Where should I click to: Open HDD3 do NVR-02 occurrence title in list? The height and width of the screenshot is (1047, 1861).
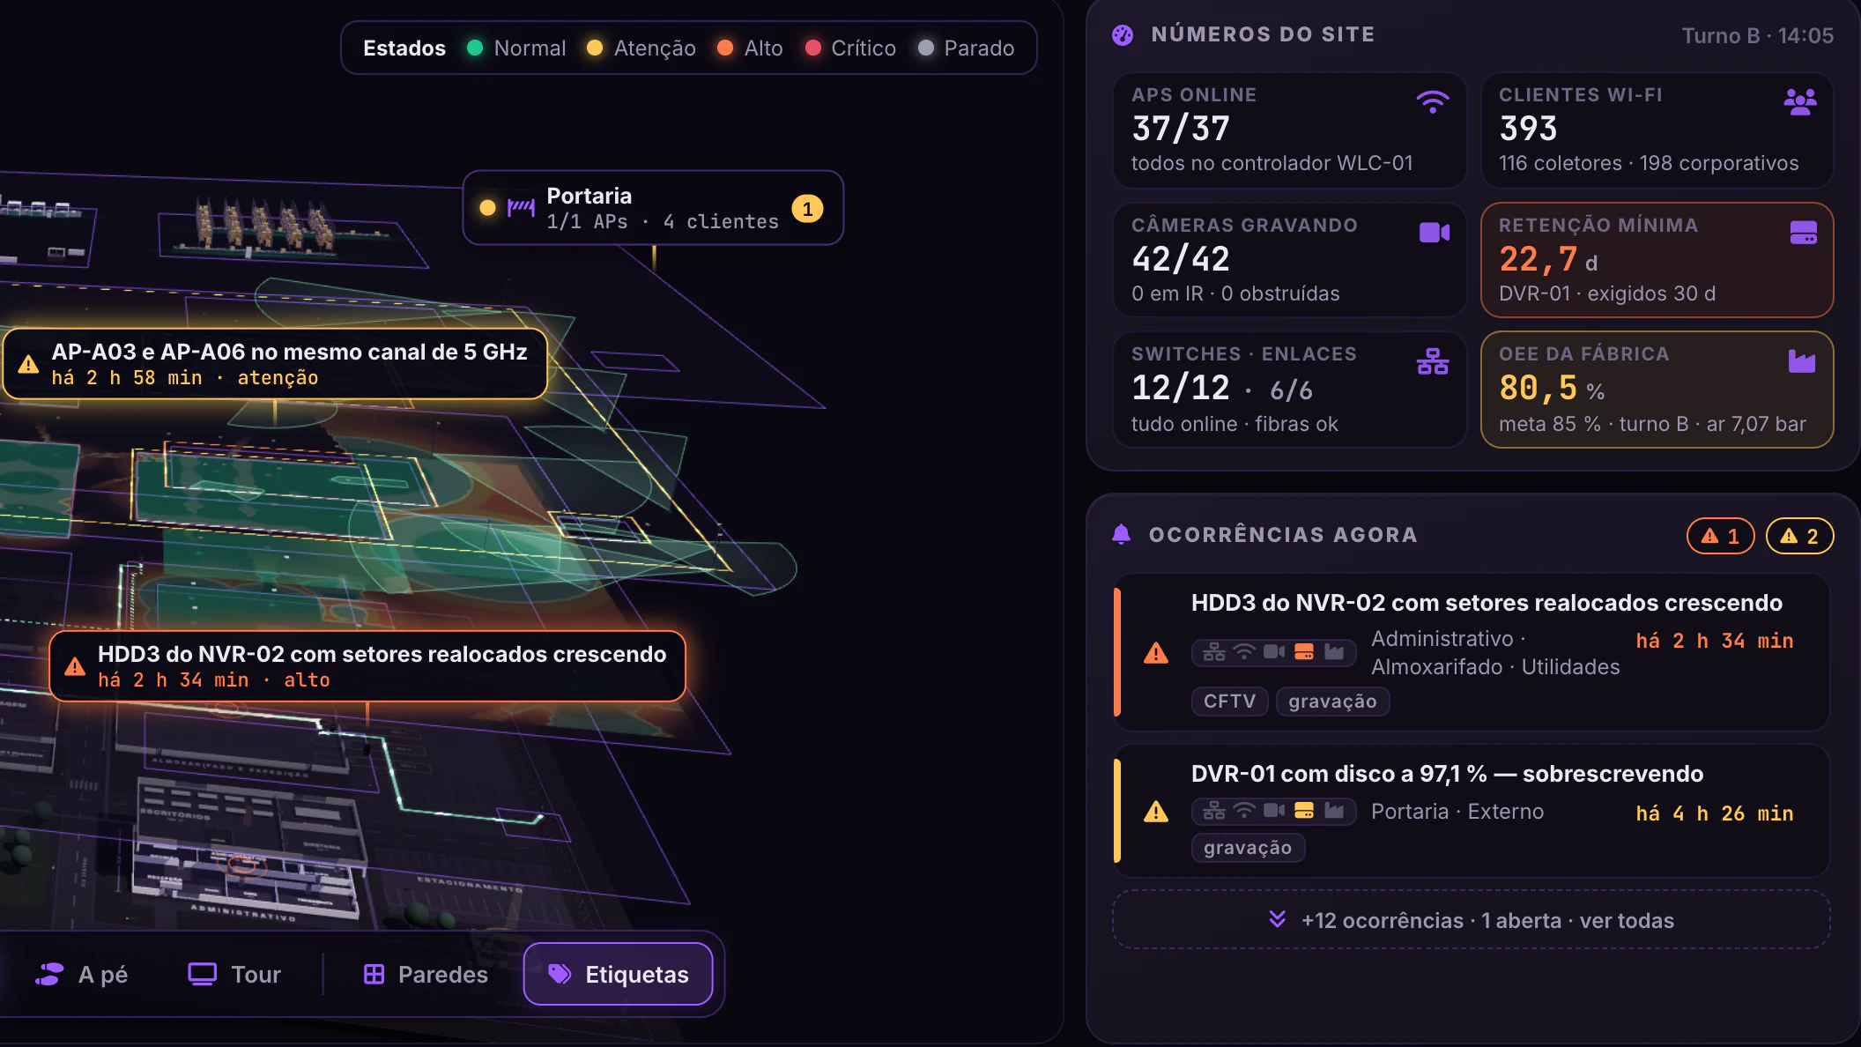tap(1487, 603)
